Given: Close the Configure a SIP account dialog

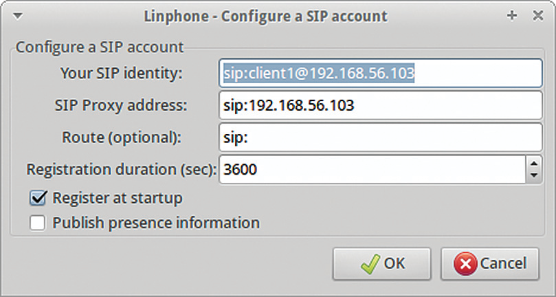Looking at the screenshot, I should (x=538, y=16).
